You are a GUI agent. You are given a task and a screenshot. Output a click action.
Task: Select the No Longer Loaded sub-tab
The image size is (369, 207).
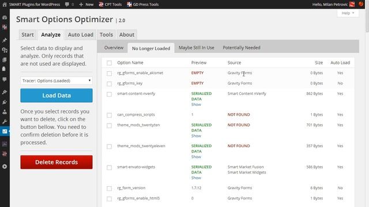point(151,48)
